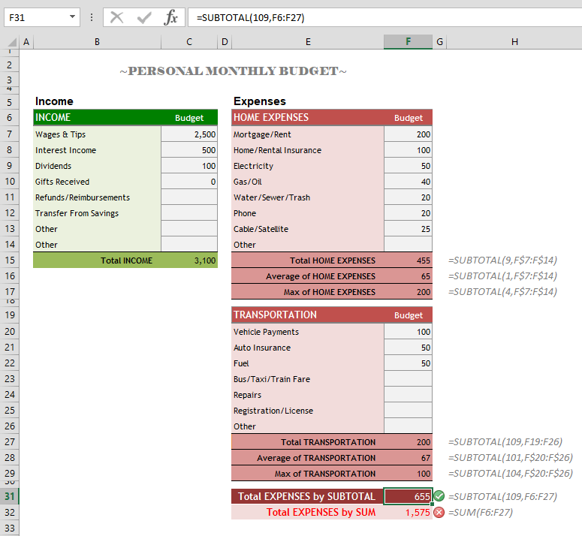Viewport: 582px width, 536px height.
Task: Click the Income heading cell
Action: (54, 101)
